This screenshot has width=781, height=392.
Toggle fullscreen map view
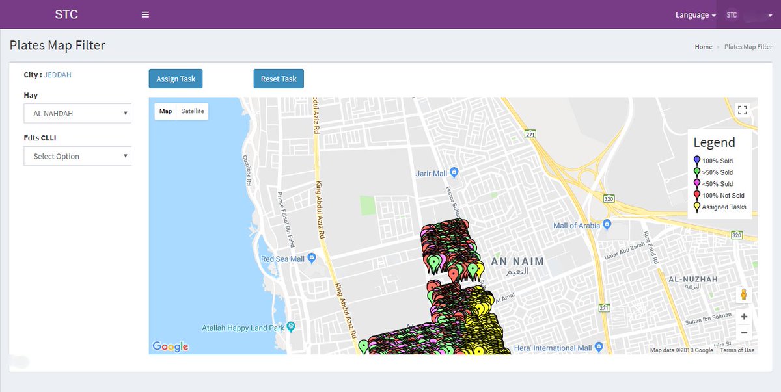point(742,110)
